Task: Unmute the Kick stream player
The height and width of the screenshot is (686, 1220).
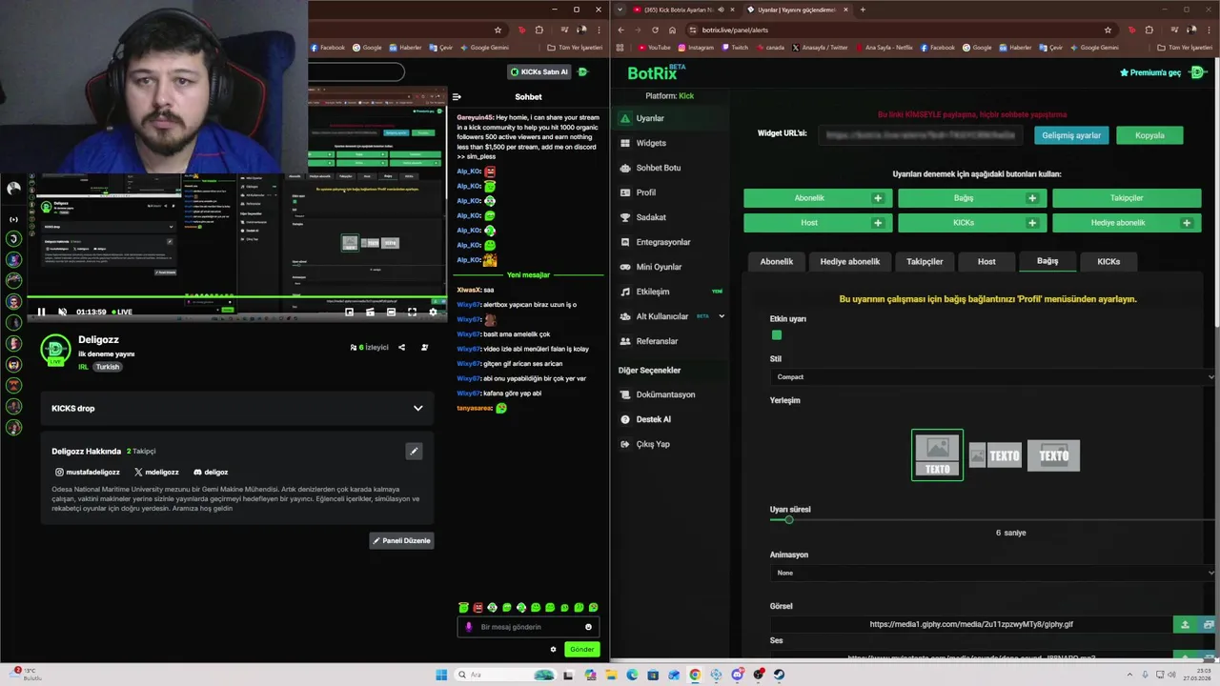Action: tap(63, 312)
